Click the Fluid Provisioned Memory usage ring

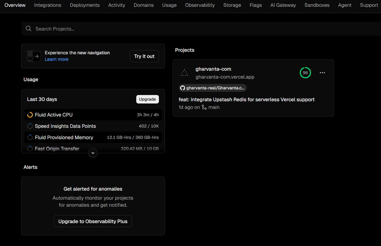coord(30,137)
